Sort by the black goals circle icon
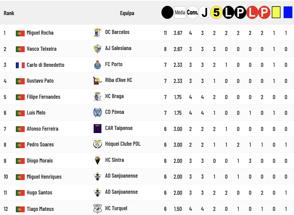 pyautogui.click(x=167, y=13)
